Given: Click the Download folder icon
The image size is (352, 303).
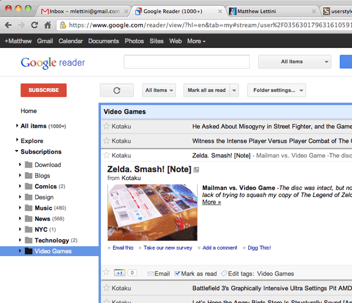Looking at the screenshot, I should coord(29,165).
